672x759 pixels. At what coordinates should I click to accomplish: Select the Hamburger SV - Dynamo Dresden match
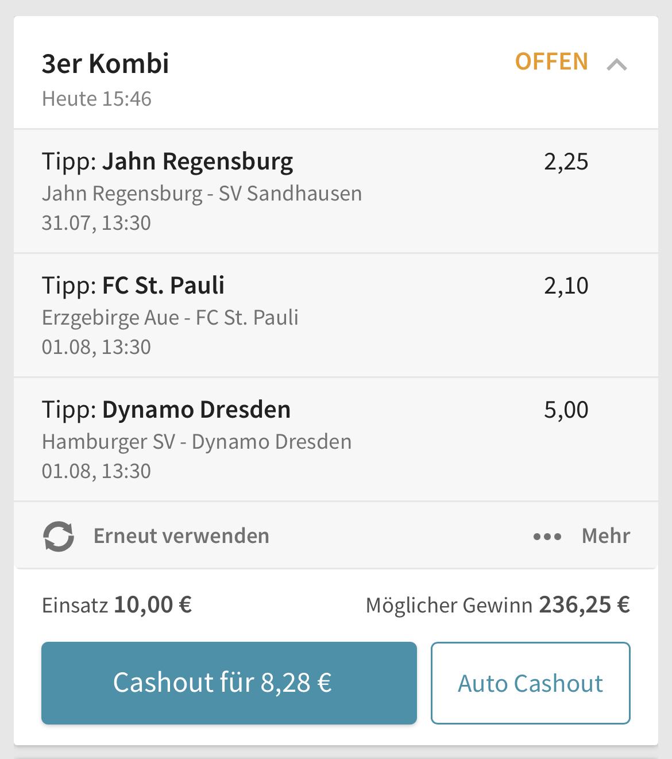[x=196, y=442]
